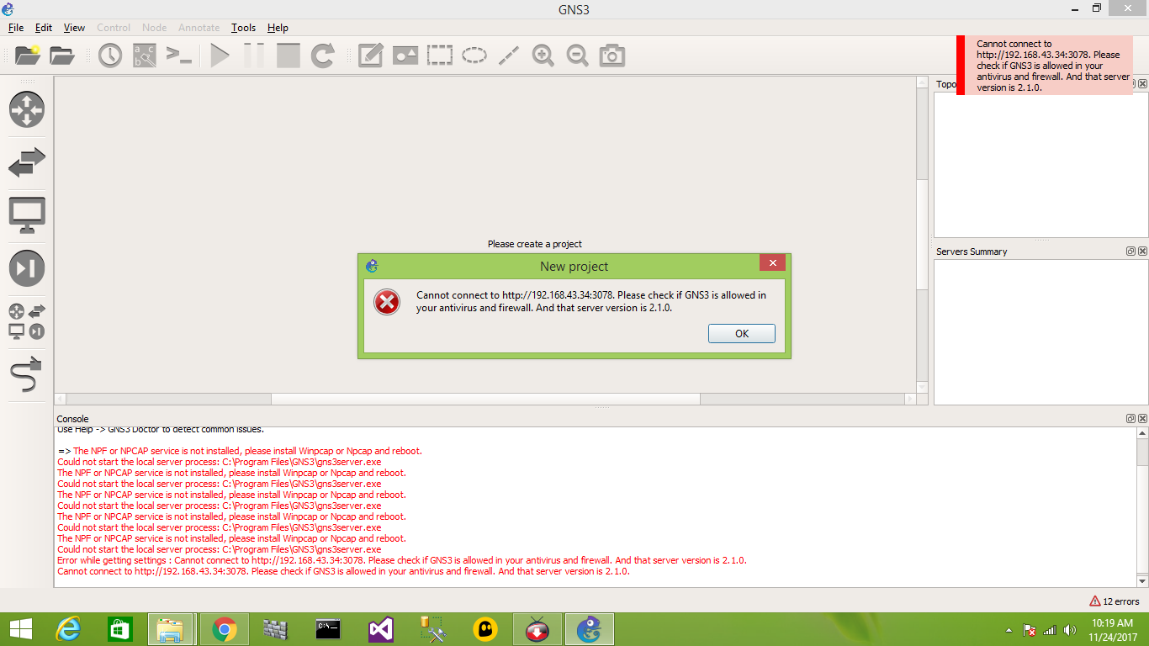Float the Servers Summary panel
The height and width of the screenshot is (646, 1149).
[1131, 252]
